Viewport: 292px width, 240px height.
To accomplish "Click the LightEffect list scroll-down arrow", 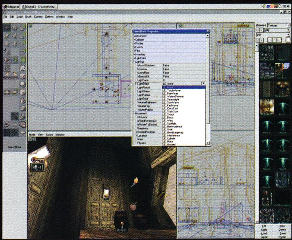I will click(x=208, y=143).
